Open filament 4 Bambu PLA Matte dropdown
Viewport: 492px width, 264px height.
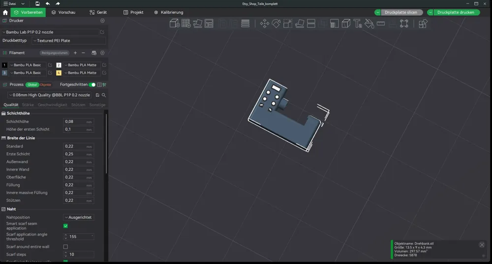coord(82,73)
